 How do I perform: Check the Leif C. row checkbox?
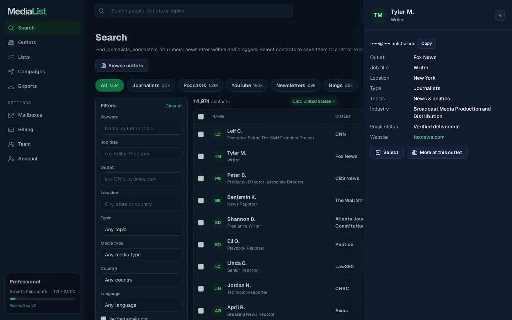pyautogui.click(x=201, y=134)
